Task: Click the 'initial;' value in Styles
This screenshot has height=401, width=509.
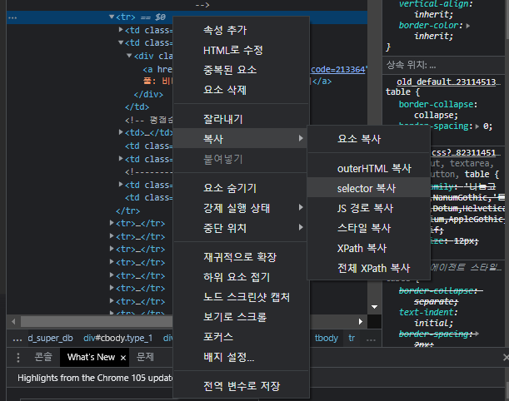Action: [434, 323]
